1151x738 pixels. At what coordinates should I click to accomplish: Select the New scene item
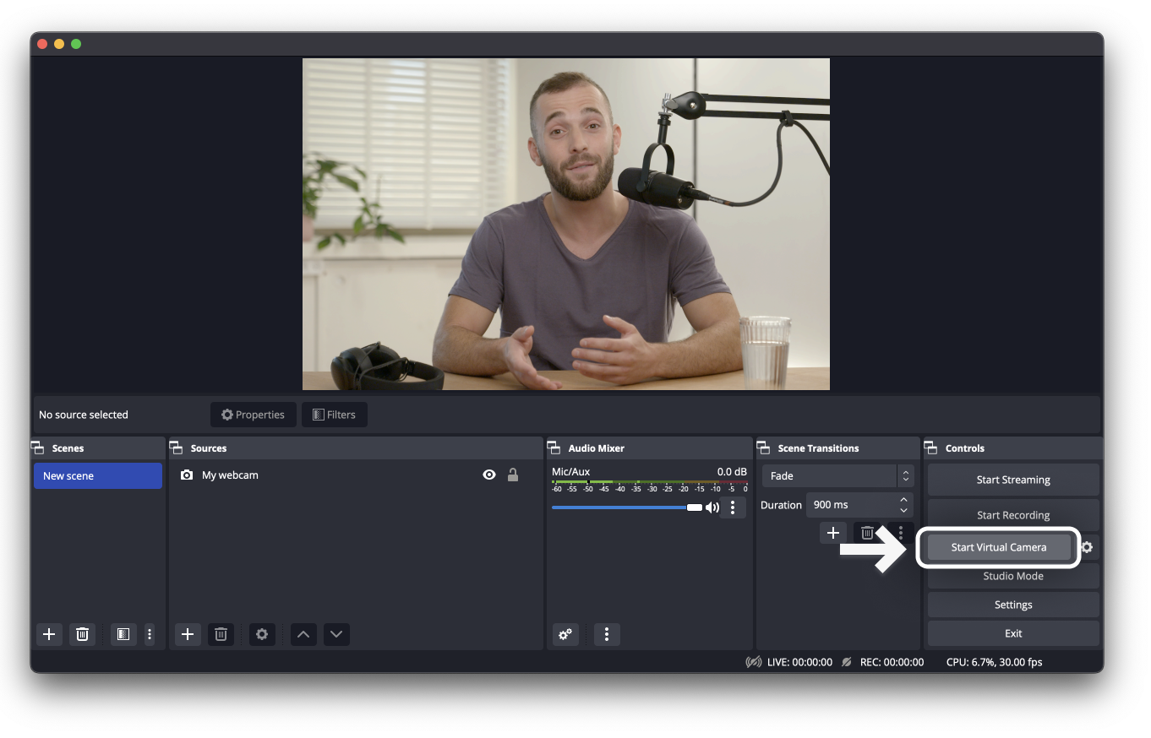click(x=97, y=476)
